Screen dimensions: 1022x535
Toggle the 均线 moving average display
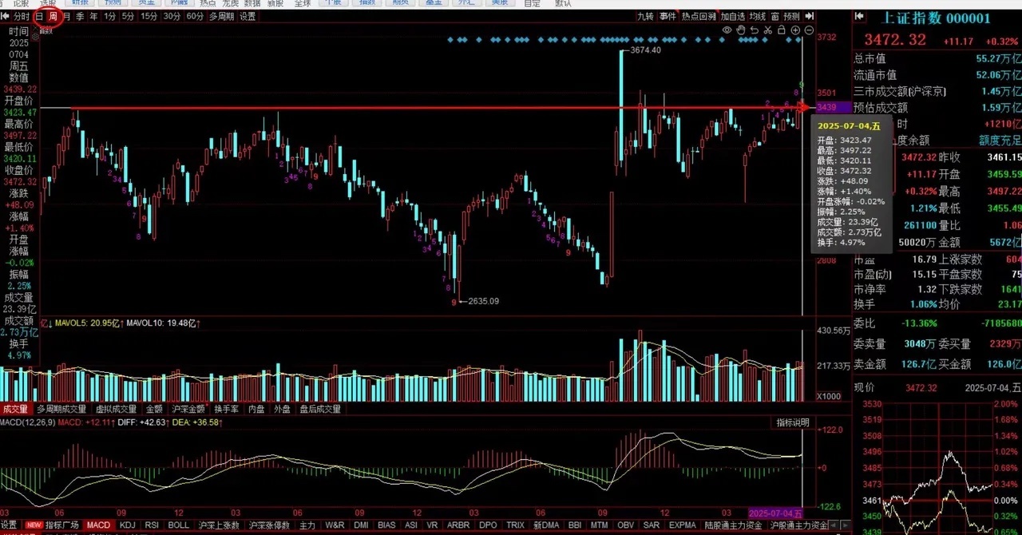[x=757, y=16]
